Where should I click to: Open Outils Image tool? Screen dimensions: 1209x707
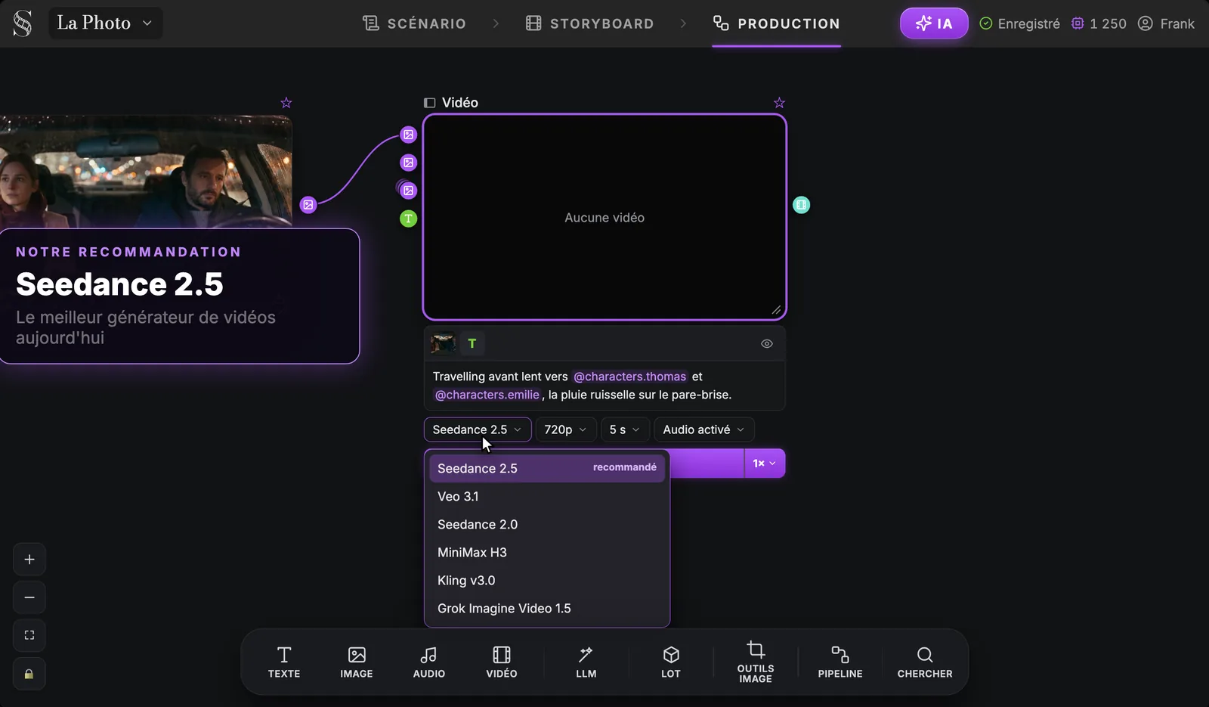point(756,662)
